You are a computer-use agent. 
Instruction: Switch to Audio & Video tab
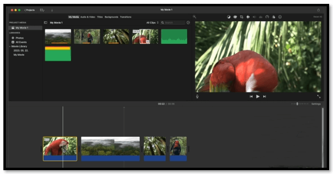[88, 17]
